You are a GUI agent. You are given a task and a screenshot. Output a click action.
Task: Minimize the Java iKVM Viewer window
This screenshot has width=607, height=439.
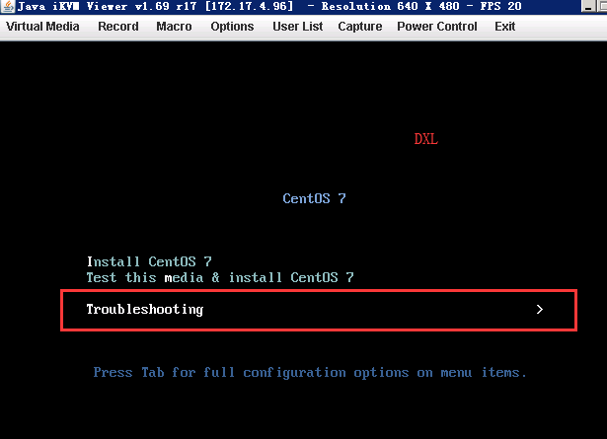588,7
